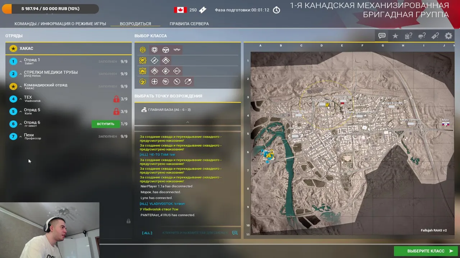460x258 pixels.
Task: Open the chat panel speech bubble icon
Action: point(382,36)
